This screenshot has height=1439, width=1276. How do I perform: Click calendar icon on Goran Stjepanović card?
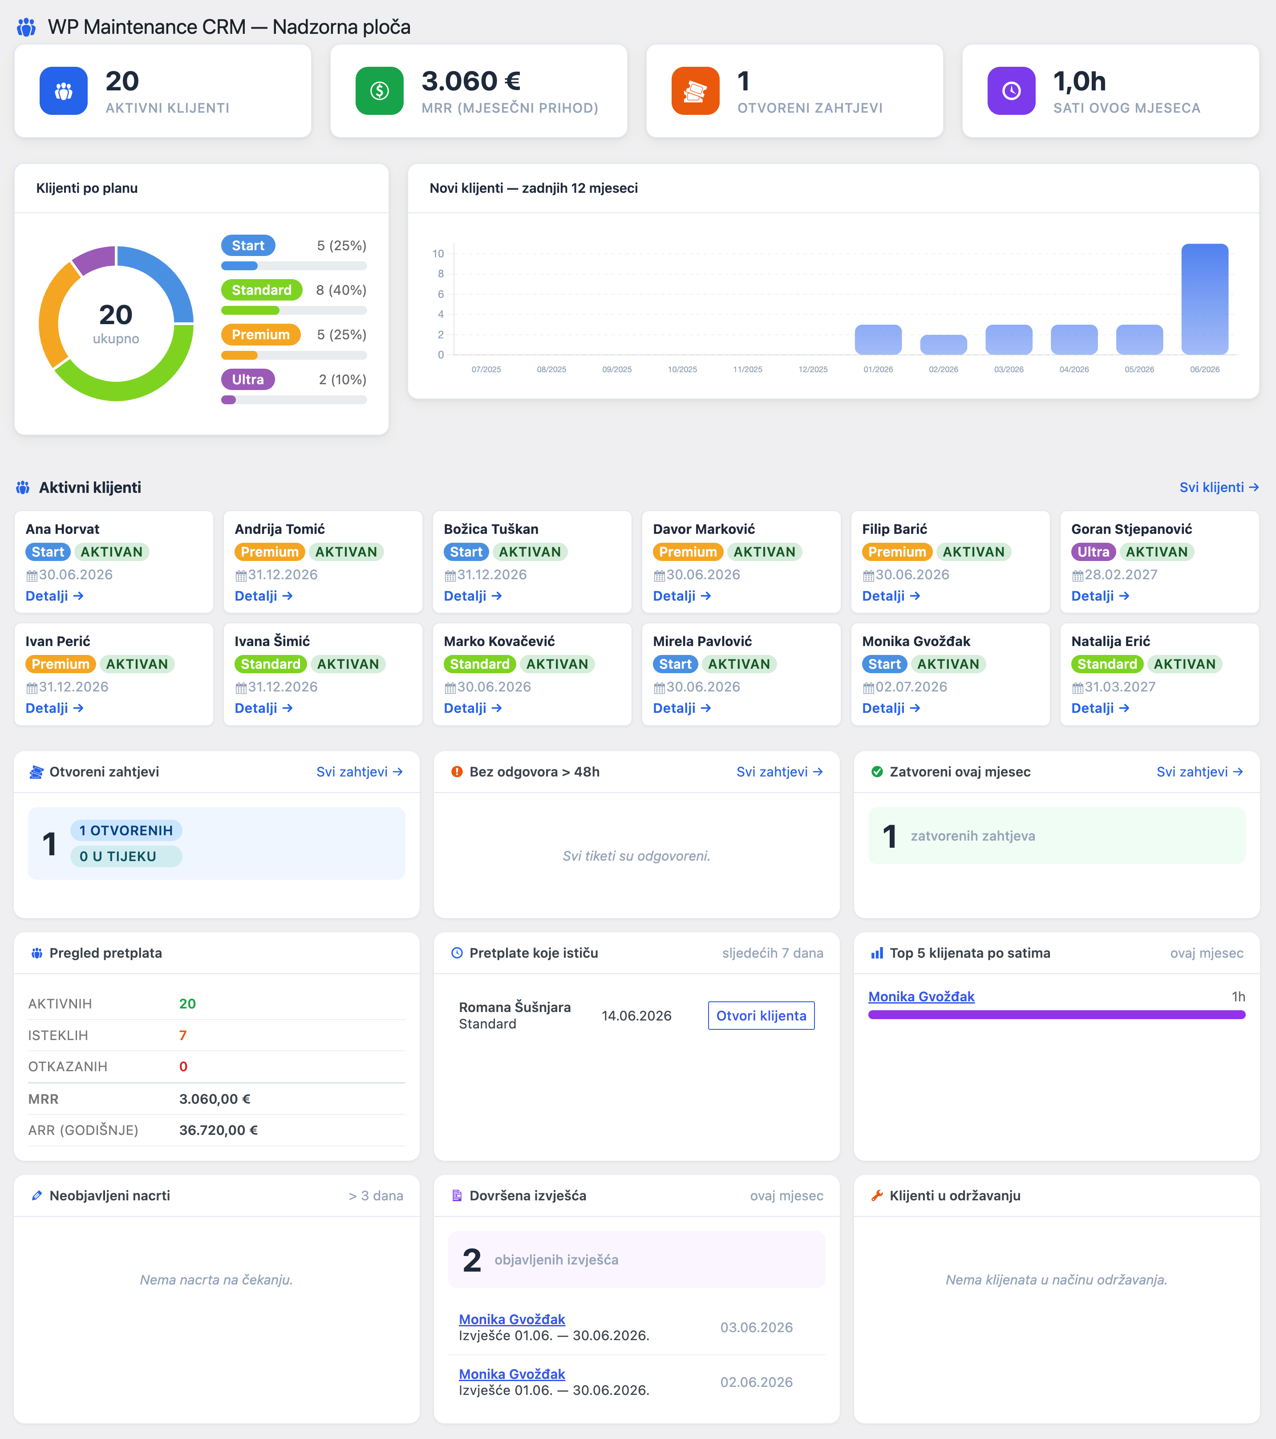1078,576
